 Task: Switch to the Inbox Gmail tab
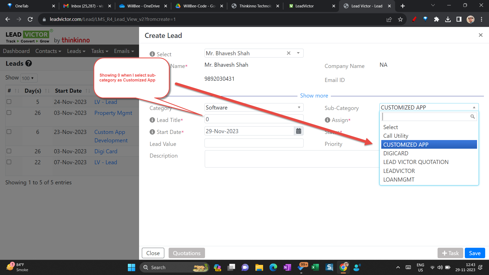click(x=87, y=6)
